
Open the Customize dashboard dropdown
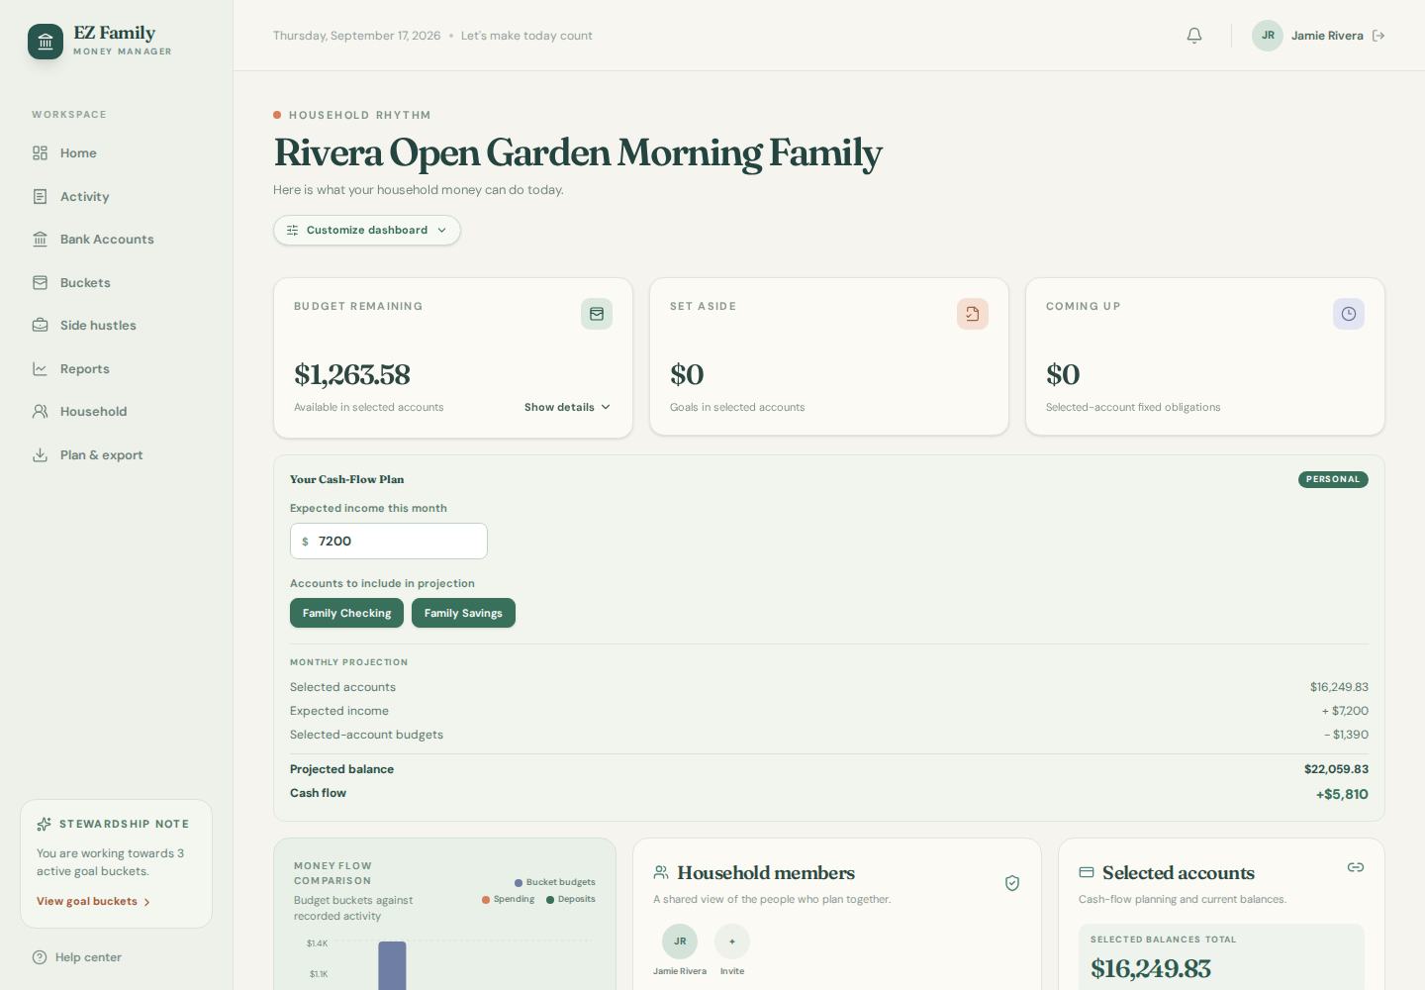(x=367, y=231)
